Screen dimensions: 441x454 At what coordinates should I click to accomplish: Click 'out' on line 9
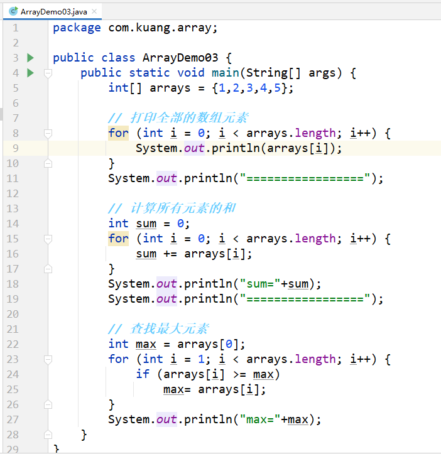[x=194, y=148]
